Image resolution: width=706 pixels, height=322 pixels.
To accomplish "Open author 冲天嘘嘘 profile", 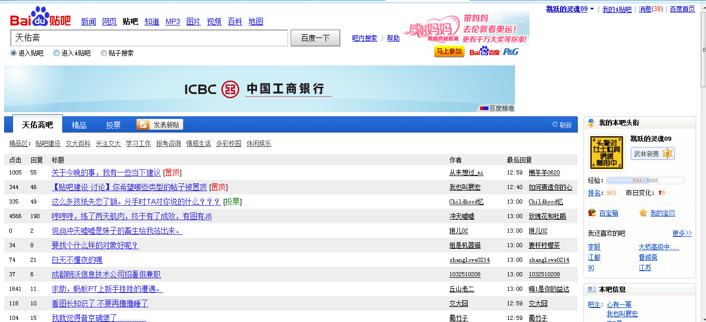I will coord(461,216).
